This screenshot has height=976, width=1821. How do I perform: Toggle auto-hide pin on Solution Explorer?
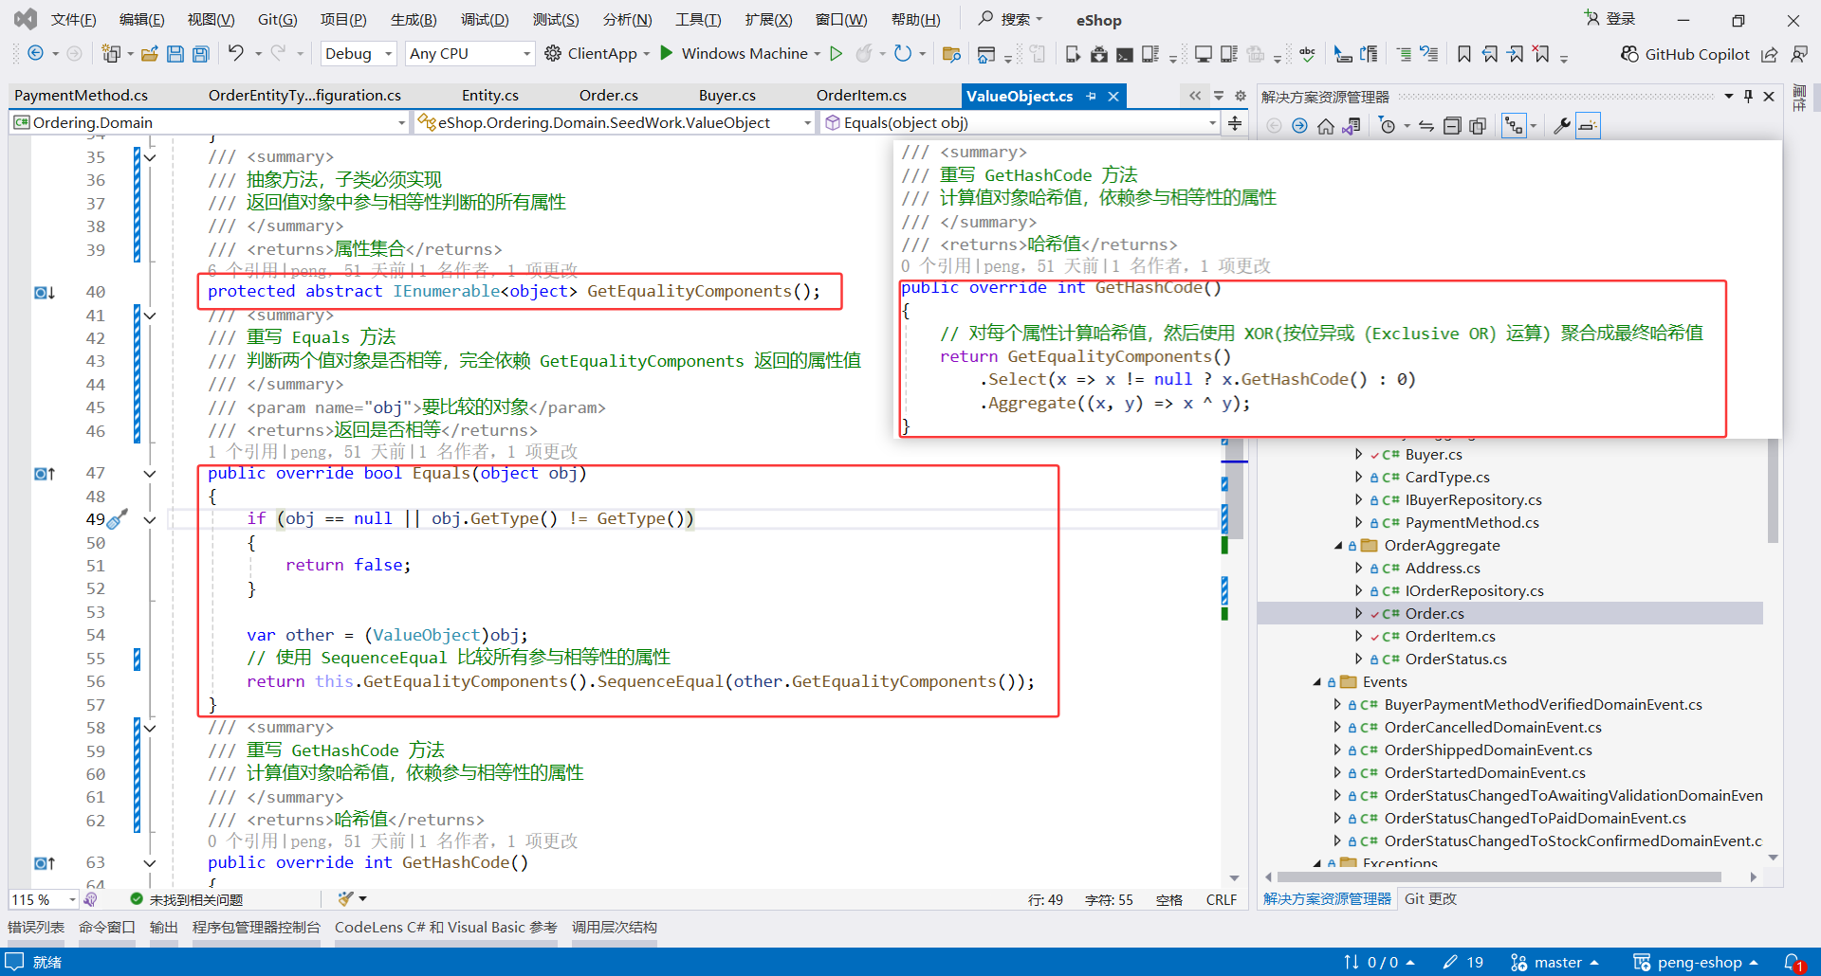[x=1748, y=96]
